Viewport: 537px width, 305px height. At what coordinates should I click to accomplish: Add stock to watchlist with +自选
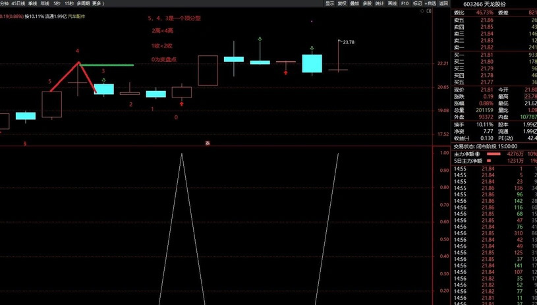tap(431, 3)
